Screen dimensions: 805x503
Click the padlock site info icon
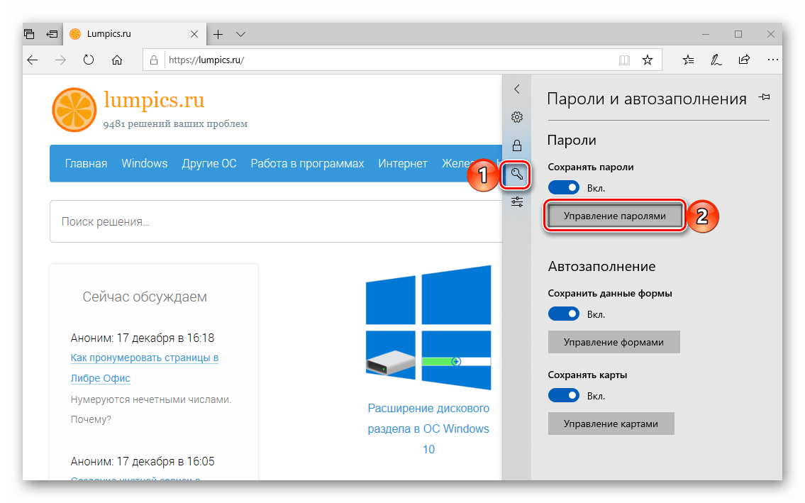(x=153, y=60)
